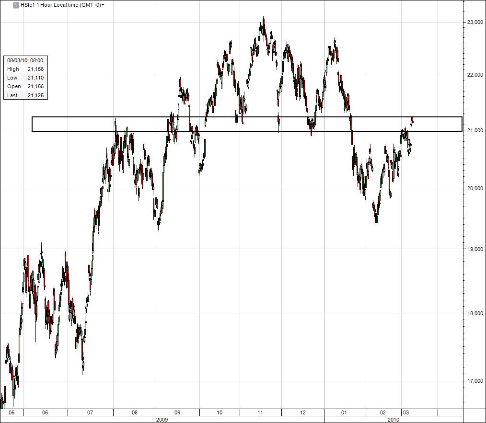Click the chart icon beside HSIc1 title
Viewport: 486px width, 423px height.
pos(16,5)
